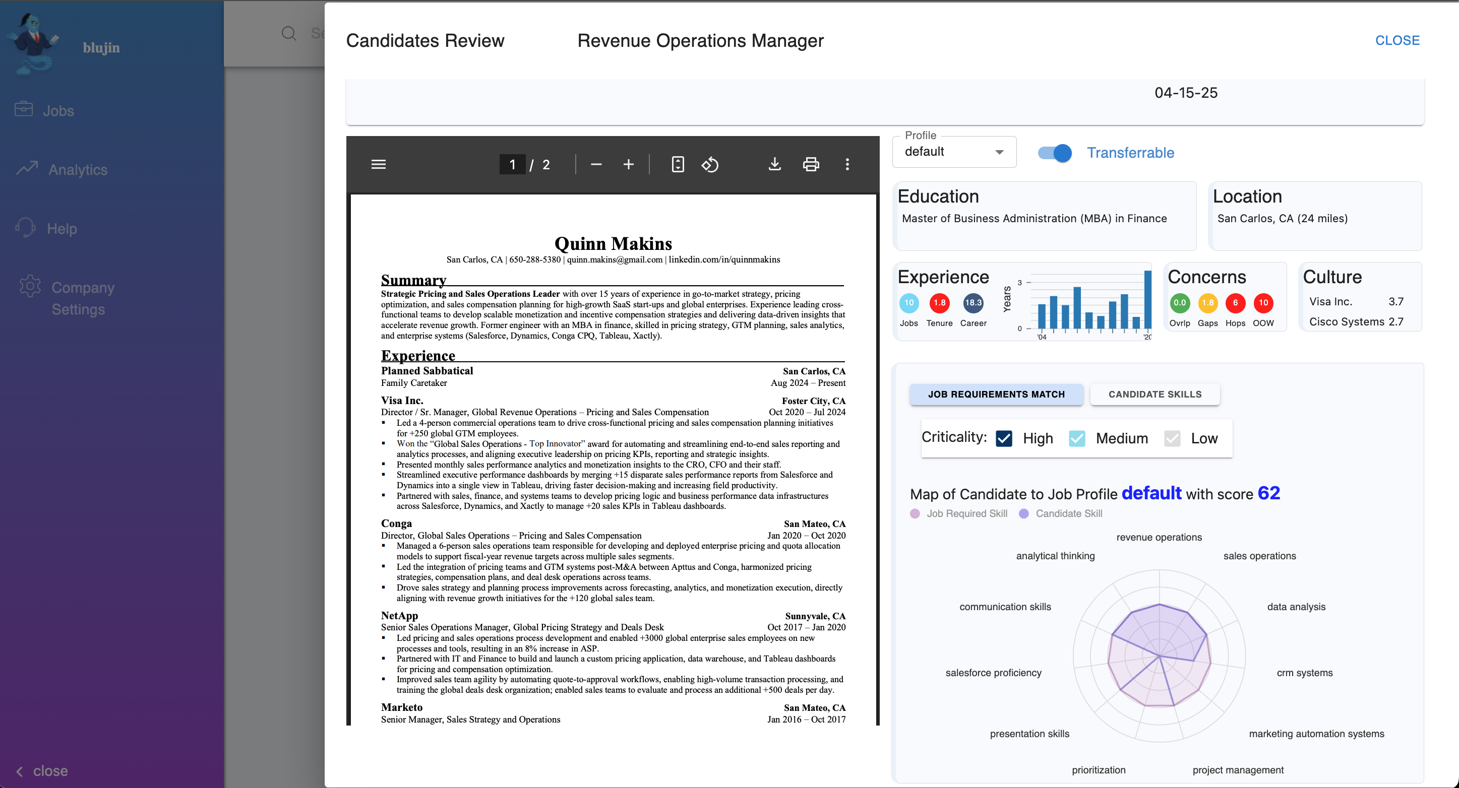1459x788 pixels.
Task: Enable the Low criticality checkbox
Action: click(x=1172, y=438)
